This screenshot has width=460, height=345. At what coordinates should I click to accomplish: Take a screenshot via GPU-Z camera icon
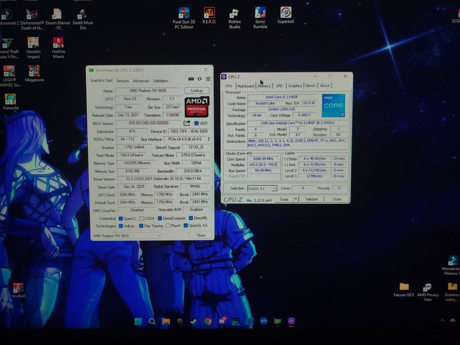click(x=191, y=79)
